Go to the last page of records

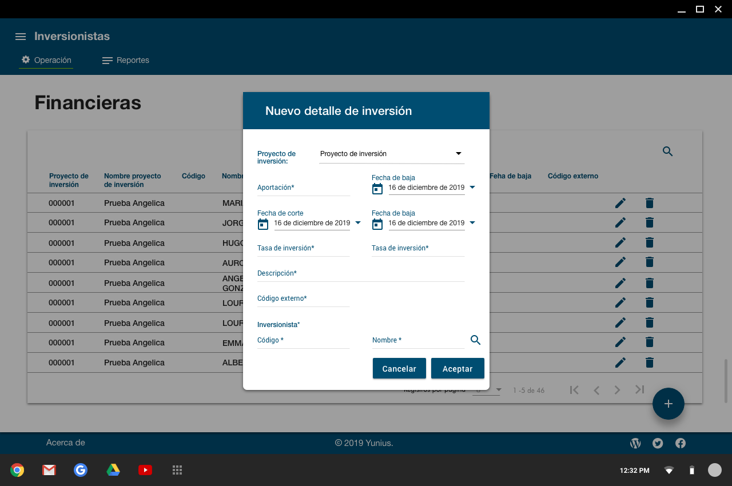(x=639, y=389)
